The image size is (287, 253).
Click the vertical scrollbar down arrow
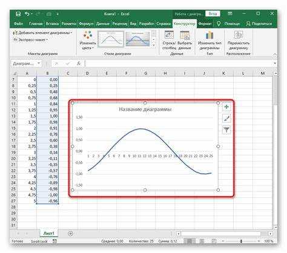point(275,227)
